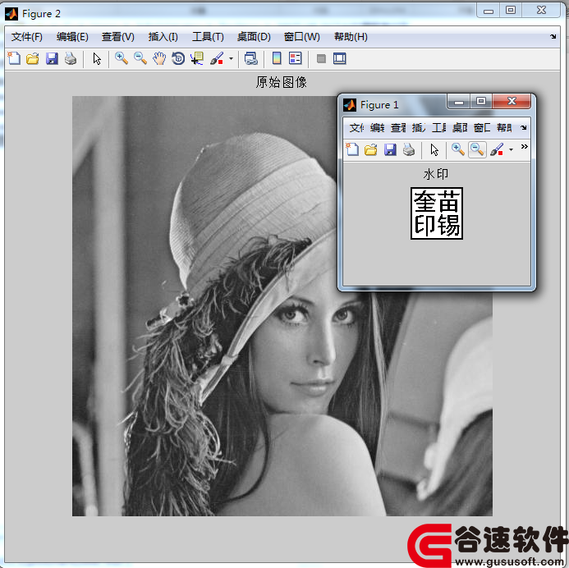The width and height of the screenshot is (569, 568).
Task: Click dock arrow in Figure 1 menu bar
Action: click(523, 128)
